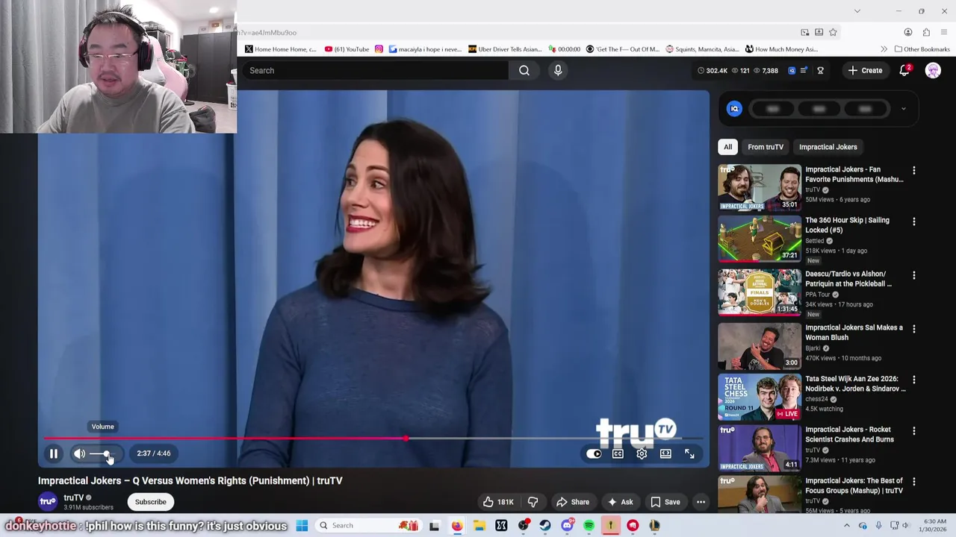Focus the YouTube search field
Viewport: 956px width, 537px height.
[376, 70]
